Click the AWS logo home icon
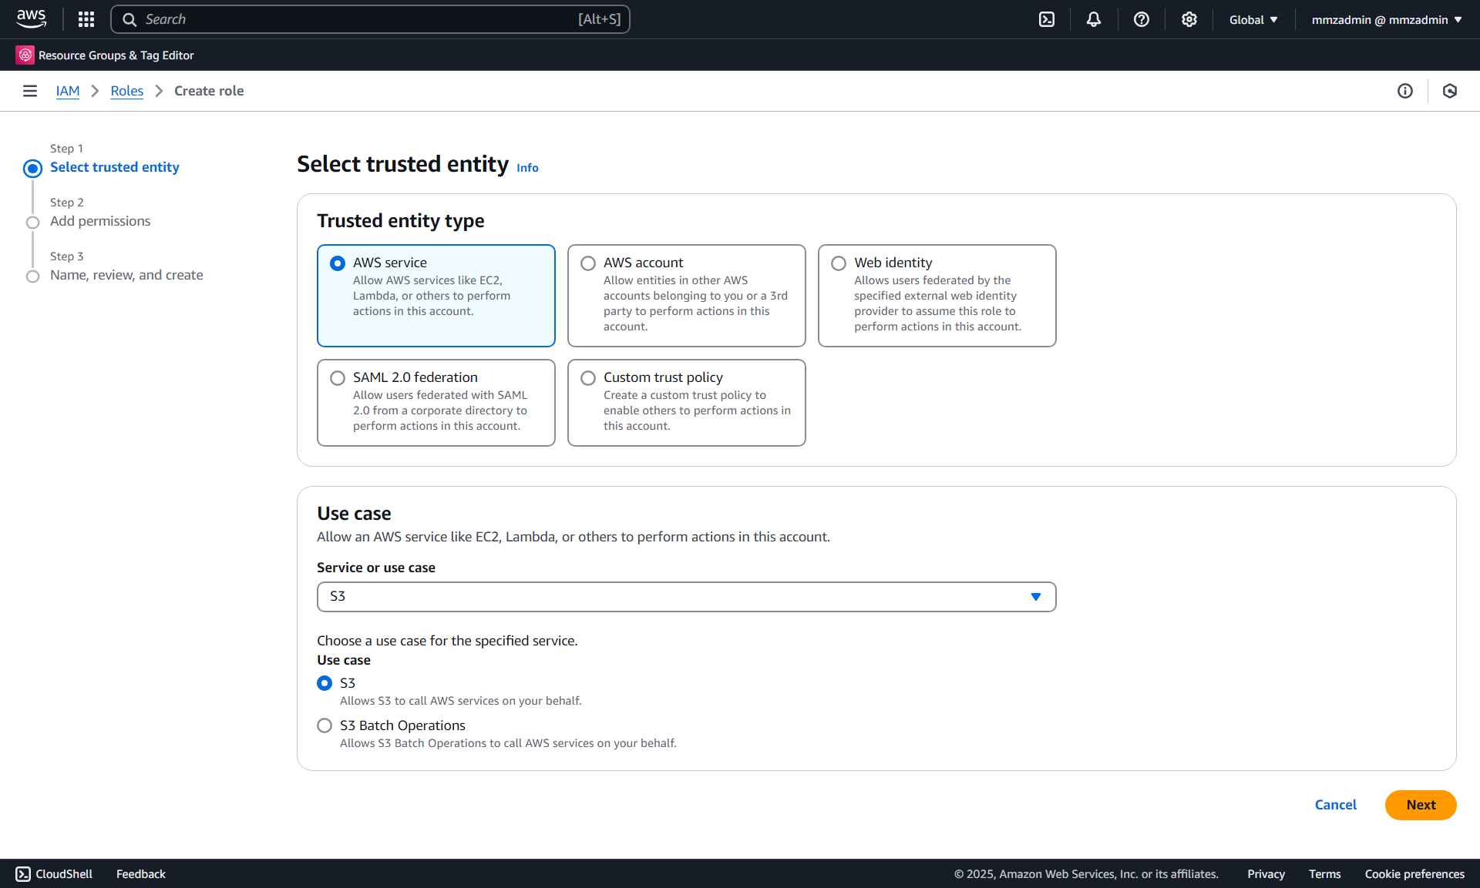This screenshot has width=1480, height=888. (x=32, y=18)
